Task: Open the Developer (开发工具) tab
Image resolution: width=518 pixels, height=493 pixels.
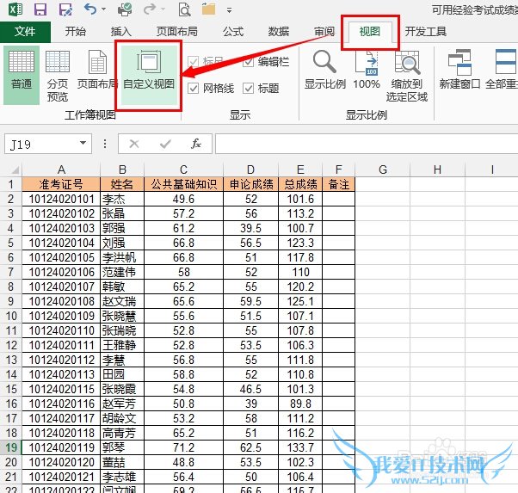Action: pos(426,32)
